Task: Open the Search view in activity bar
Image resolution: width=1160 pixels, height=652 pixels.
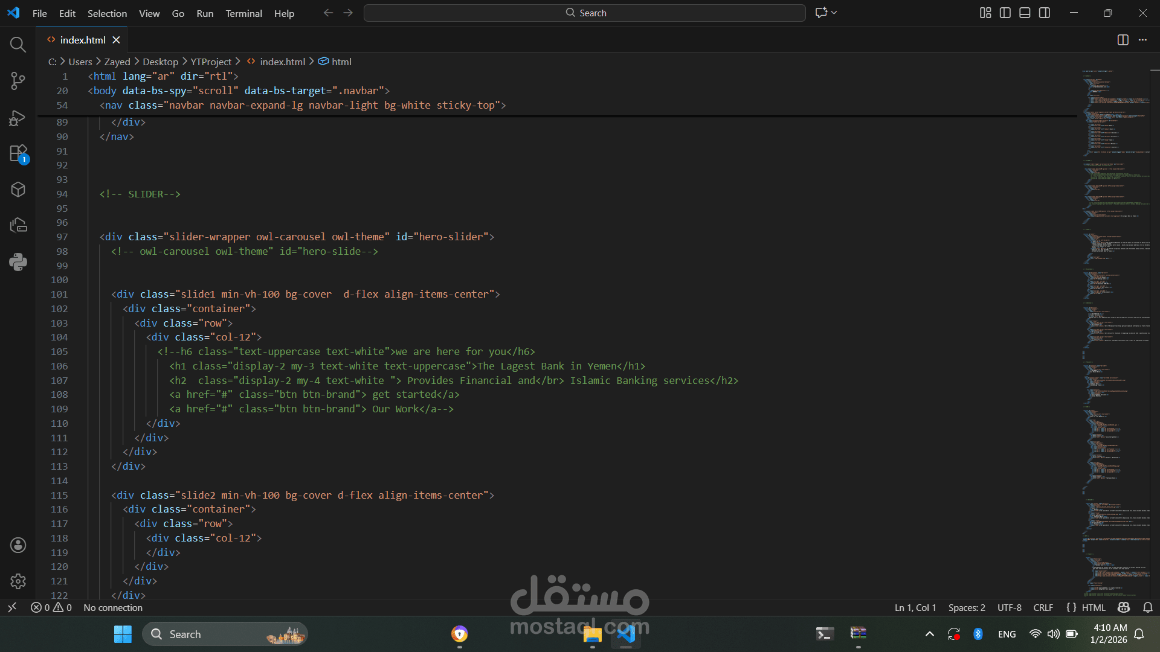Action: [18, 44]
